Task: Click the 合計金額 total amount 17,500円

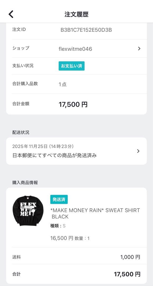Action: click(73, 104)
